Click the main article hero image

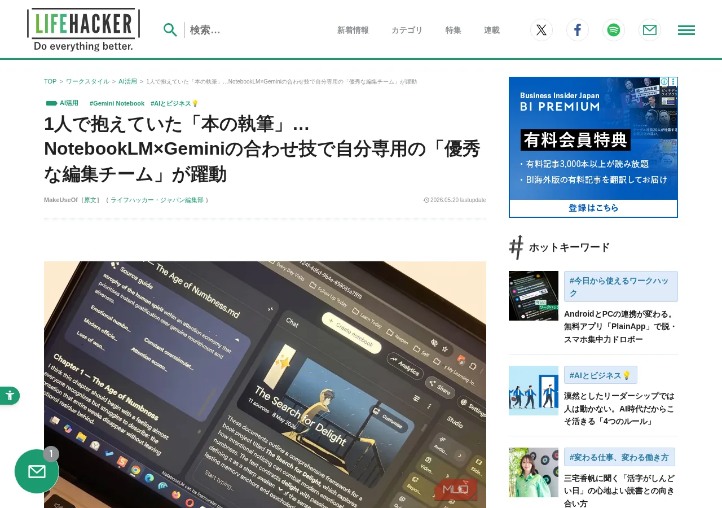(x=265, y=384)
